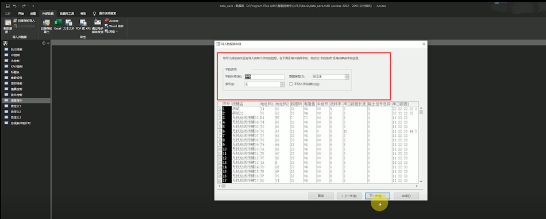Click the 测试02 cell in preview
This screenshot has width=546, height=219.
click(245, 113)
